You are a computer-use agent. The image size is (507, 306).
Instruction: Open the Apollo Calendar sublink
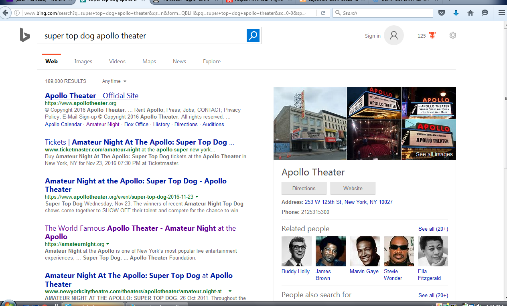(63, 124)
